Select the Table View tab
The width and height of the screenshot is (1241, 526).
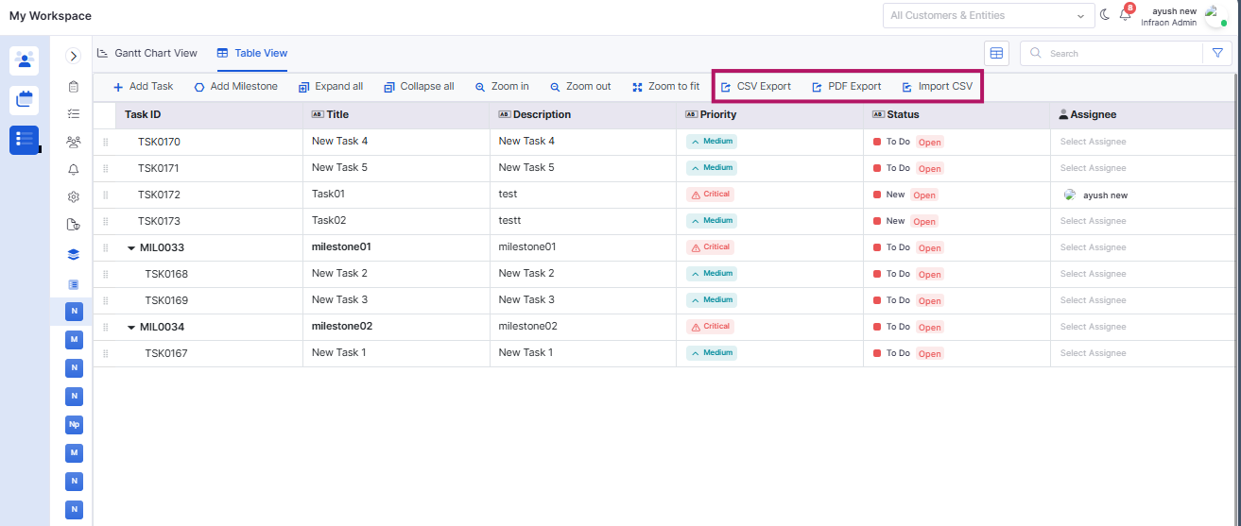[x=252, y=54]
